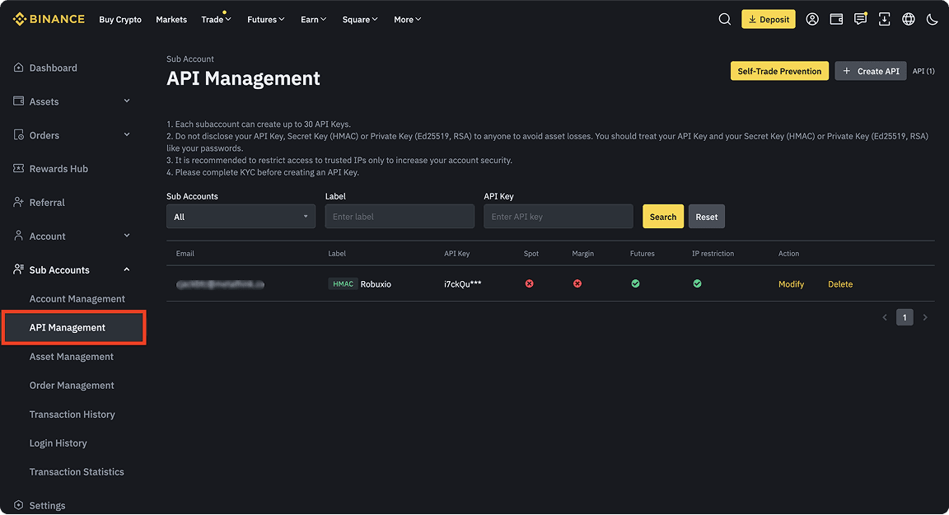The height and width of the screenshot is (515, 949).
Task: Toggle the Spot permission indicator for Robuxio
Action: (x=529, y=283)
